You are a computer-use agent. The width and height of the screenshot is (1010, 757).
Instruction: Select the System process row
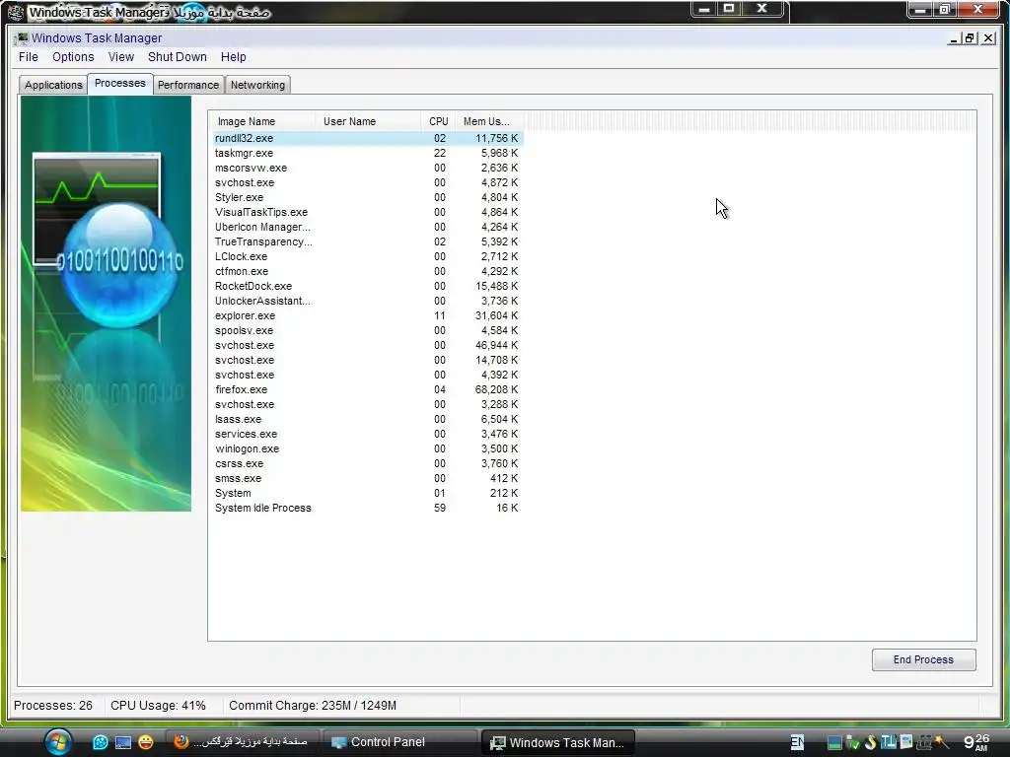pyautogui.click(x=368, y=494)
